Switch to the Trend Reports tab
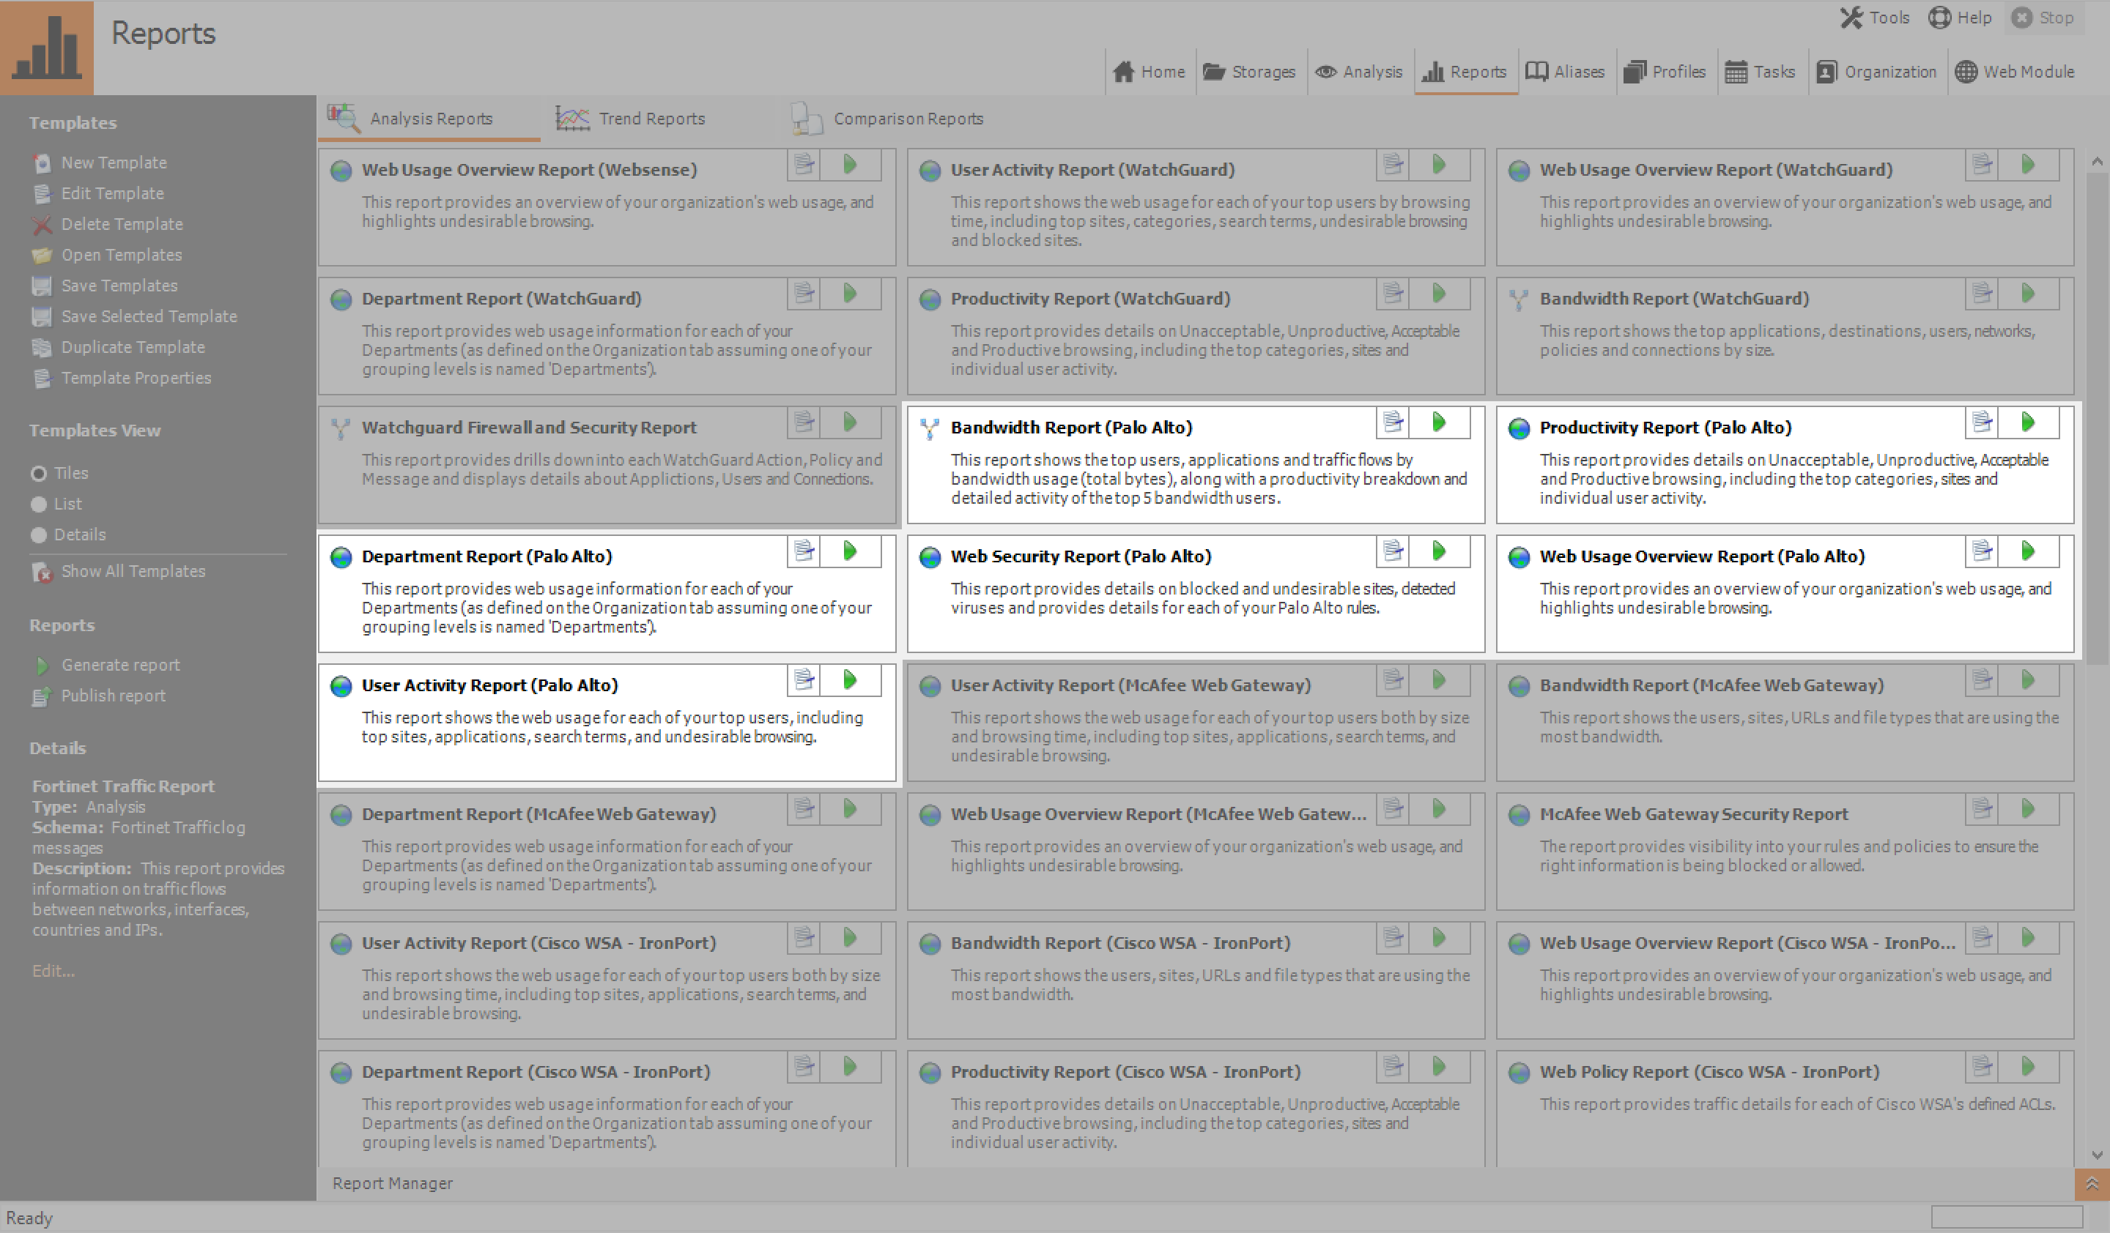The image size is (2110, 1233). (x=632, y=119)
